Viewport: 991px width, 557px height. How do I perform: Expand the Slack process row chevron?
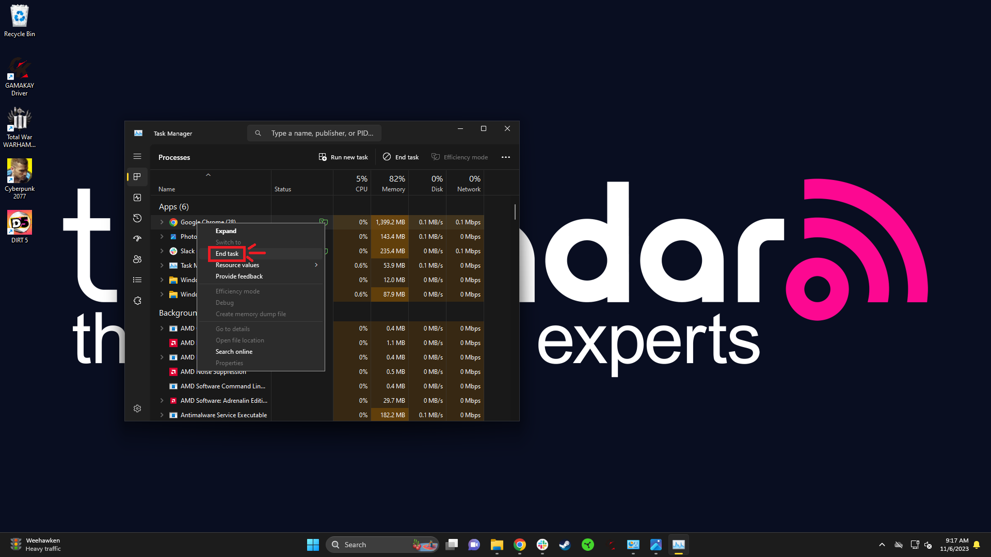(x=162, y=251)
